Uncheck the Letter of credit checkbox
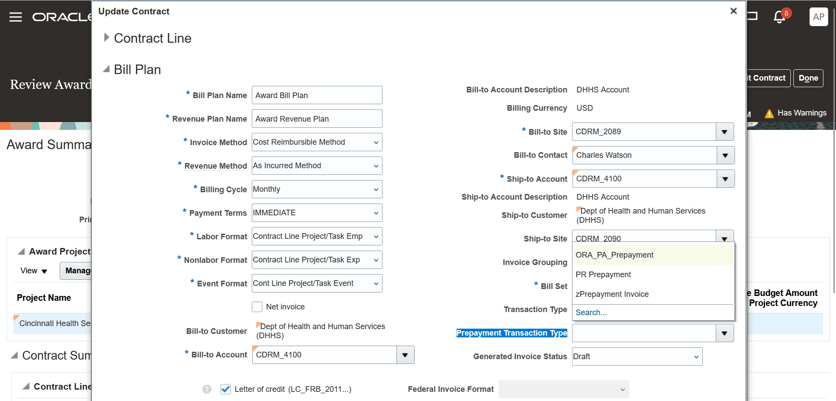The height and width of the screenshot is (401, 836). pyautogui.click(x=225, y=389)
